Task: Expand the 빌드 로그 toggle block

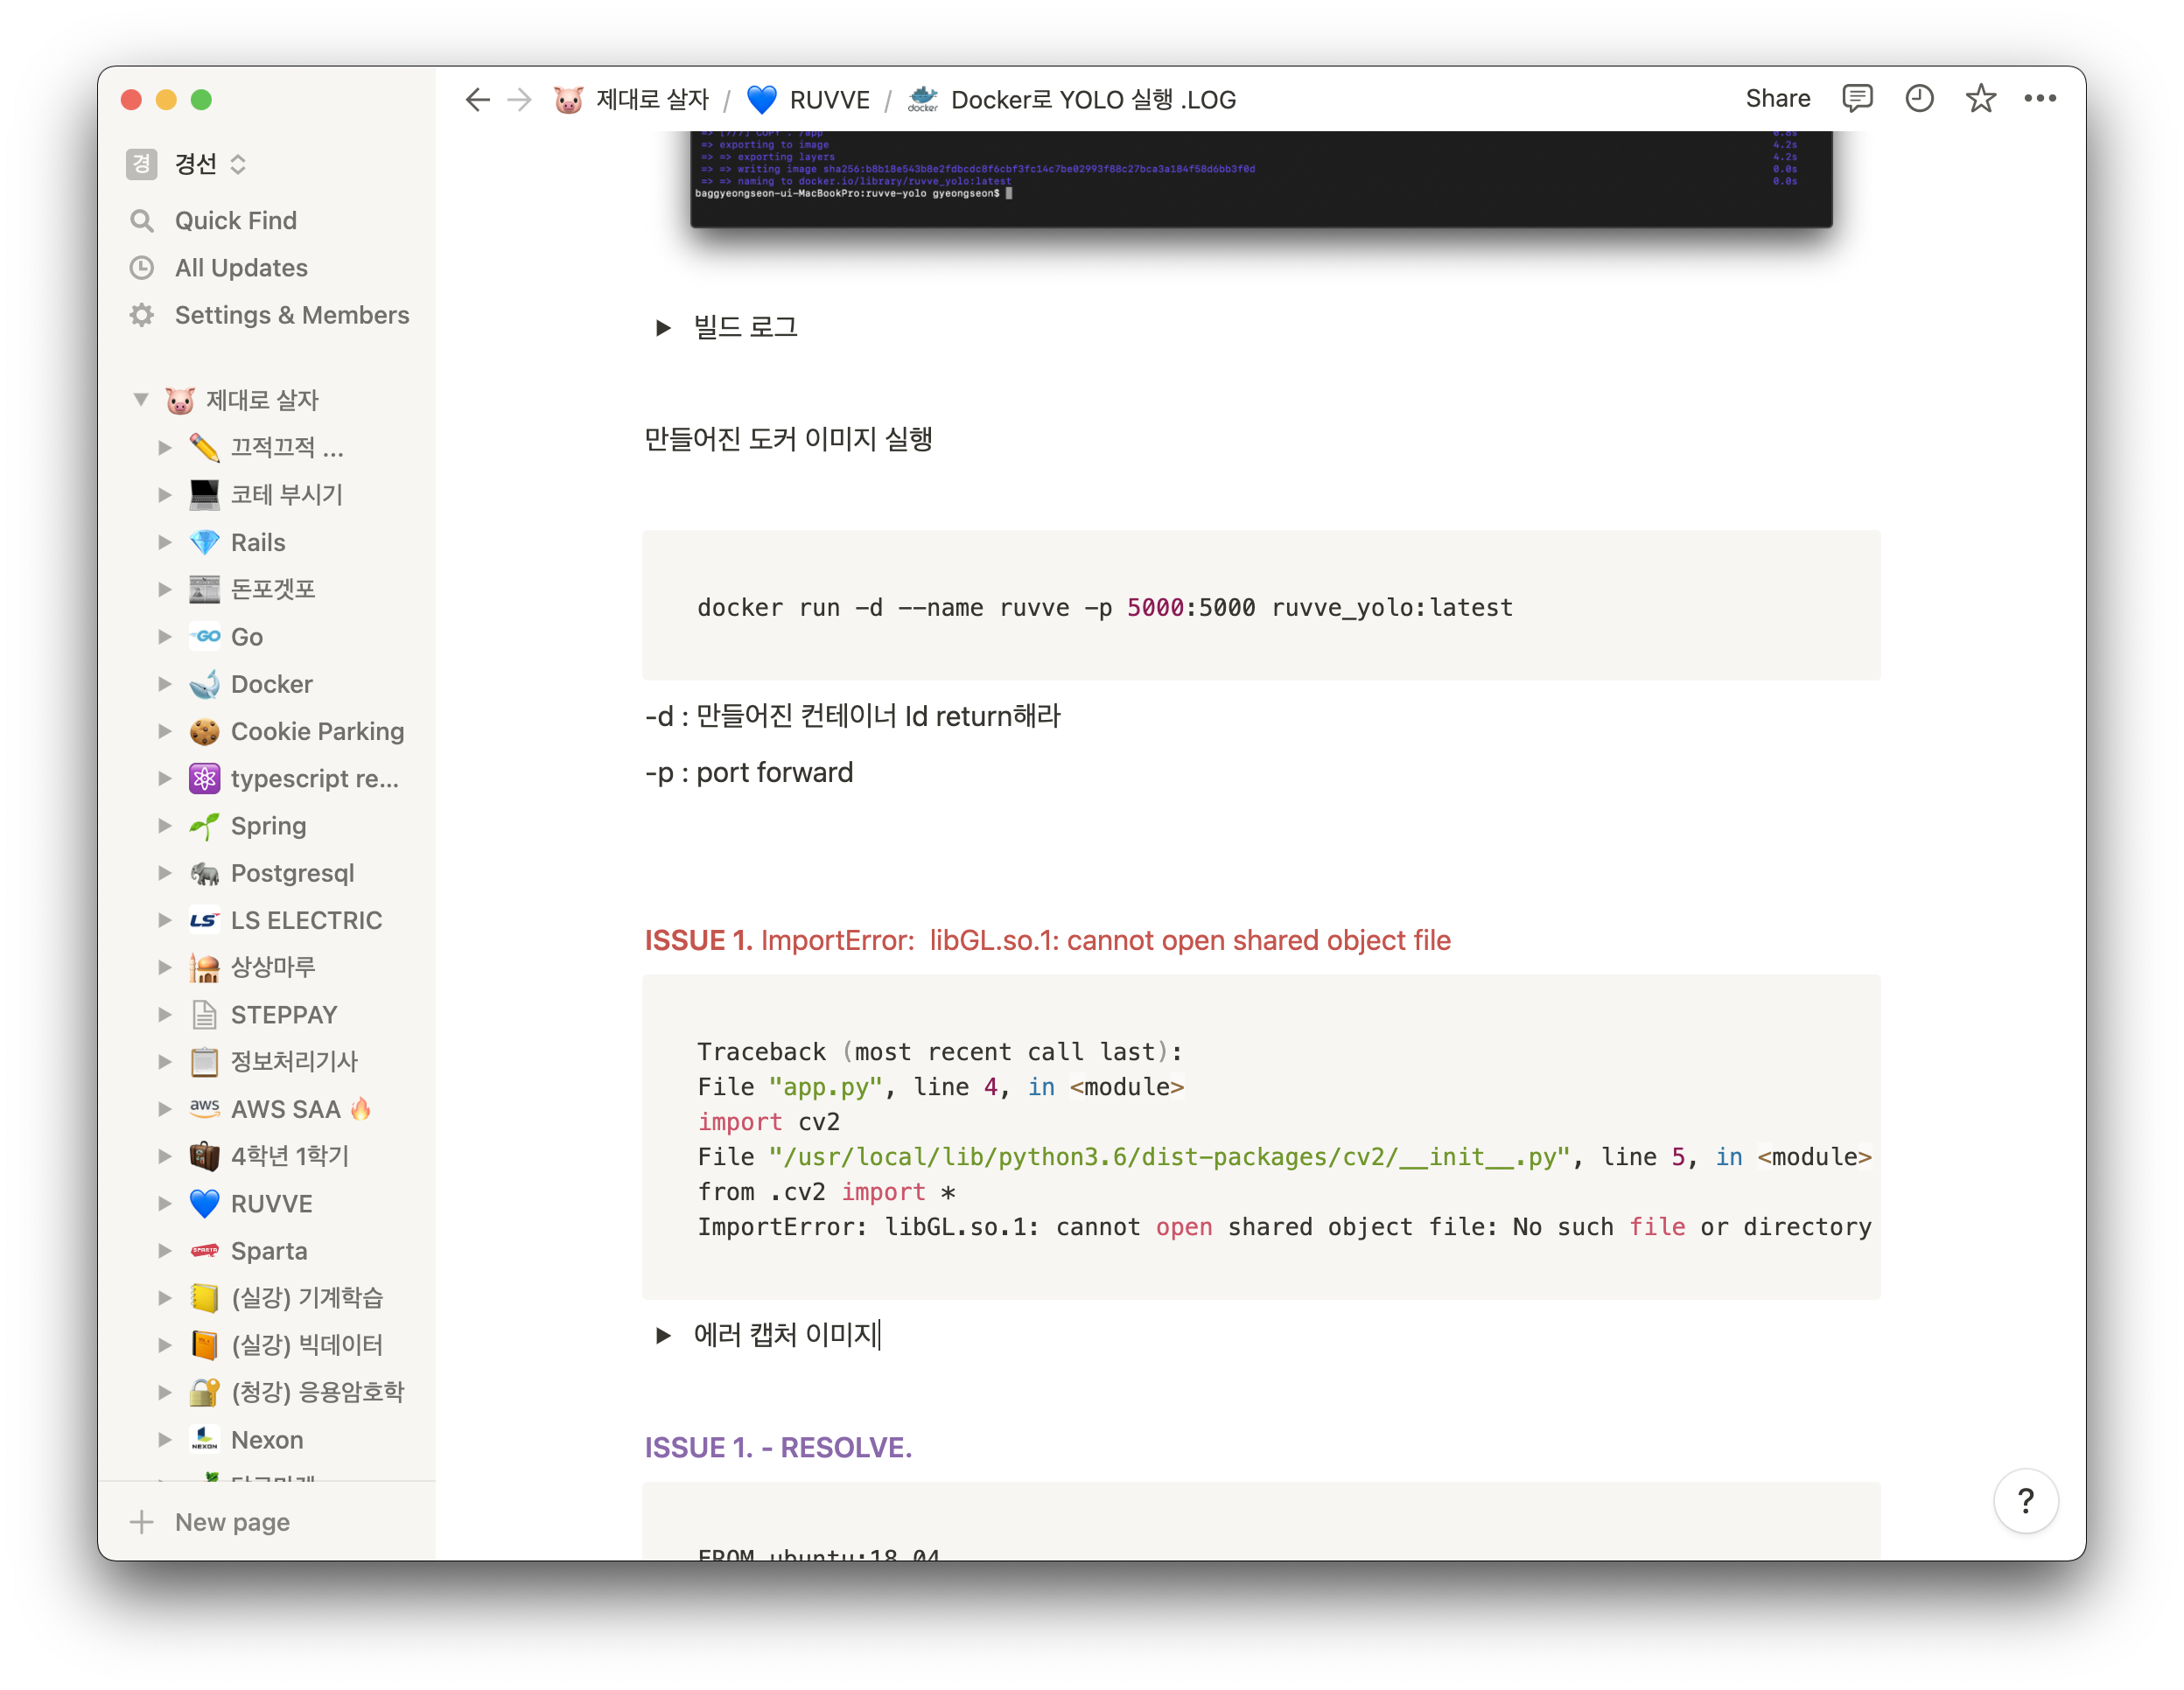Action: click(662, 328)
